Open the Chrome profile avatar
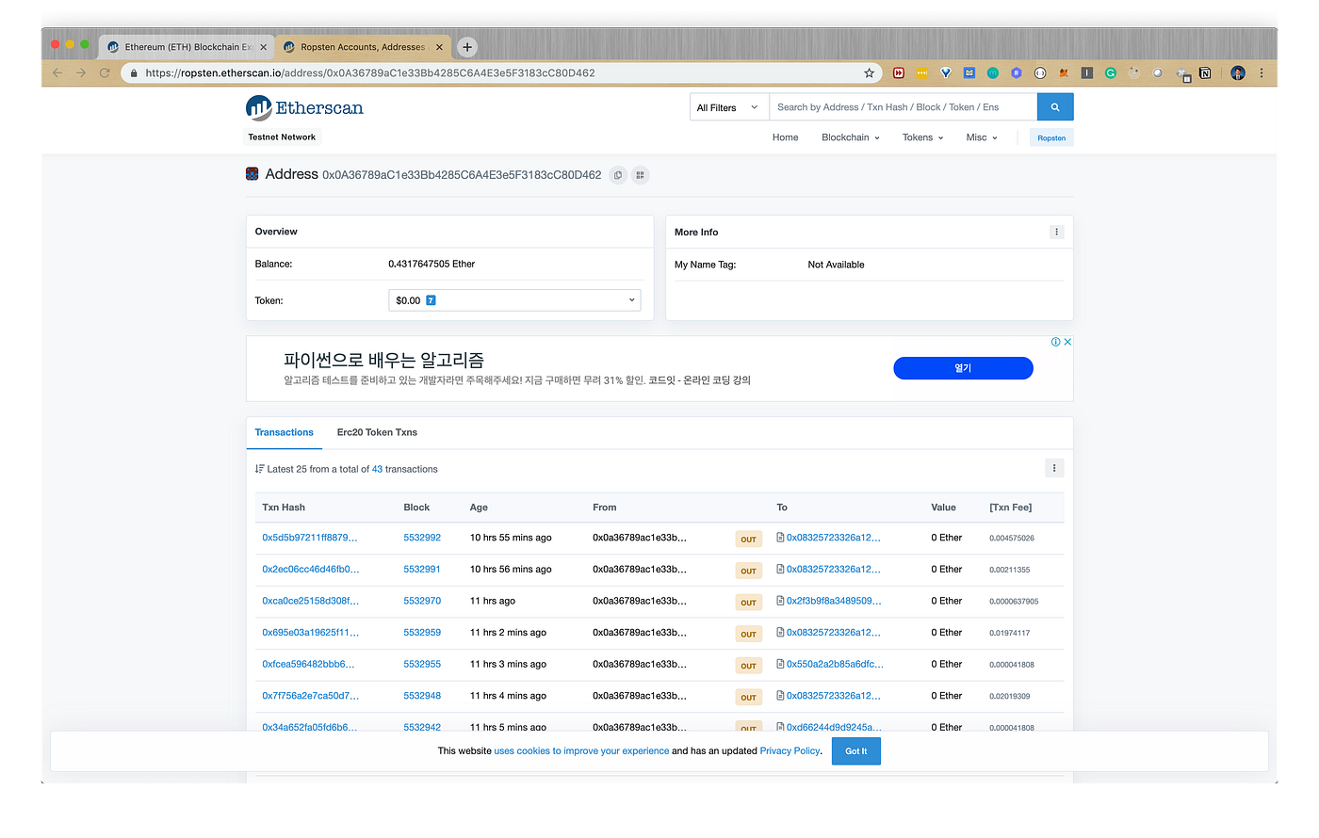1319x838 pixels. click(x=1238, y=73)
